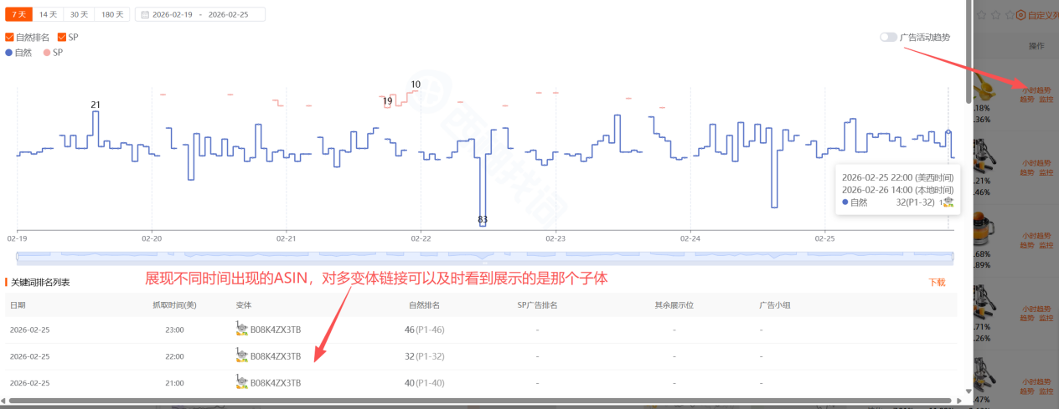The height and width of the screenshot is (409, 1059).
Task: Click product thumbnail in the 21:00 row
Action: 241,383
